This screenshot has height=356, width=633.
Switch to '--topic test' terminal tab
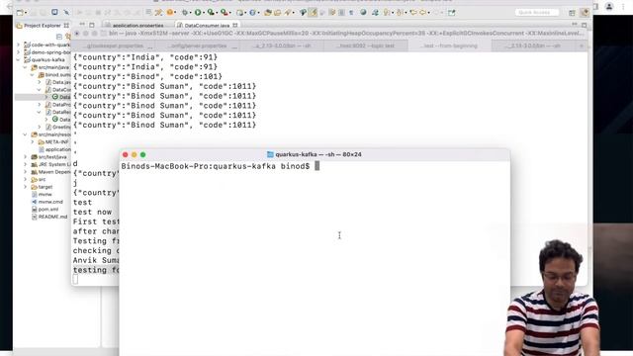(366, 46)
